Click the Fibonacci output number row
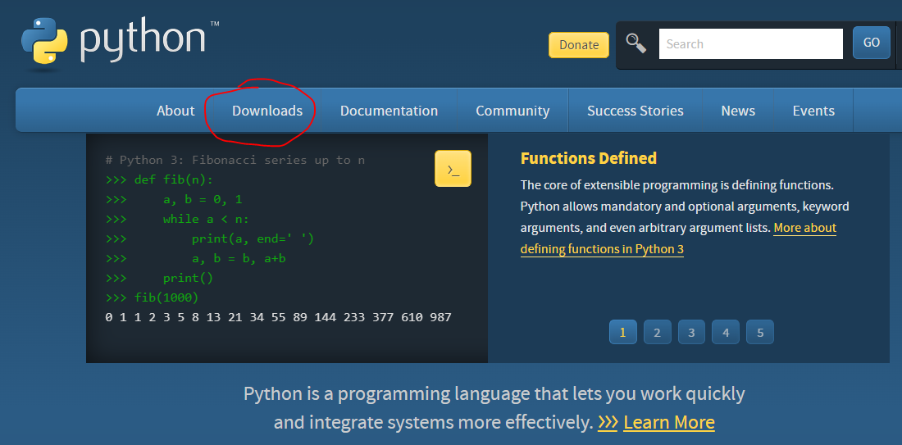 [x=279, y=317]
